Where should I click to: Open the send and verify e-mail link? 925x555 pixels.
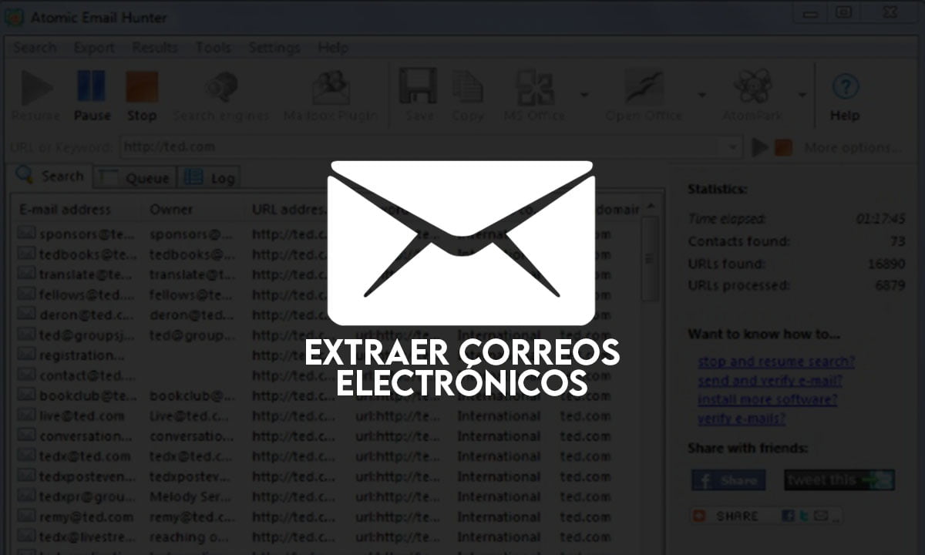point(770,381)
